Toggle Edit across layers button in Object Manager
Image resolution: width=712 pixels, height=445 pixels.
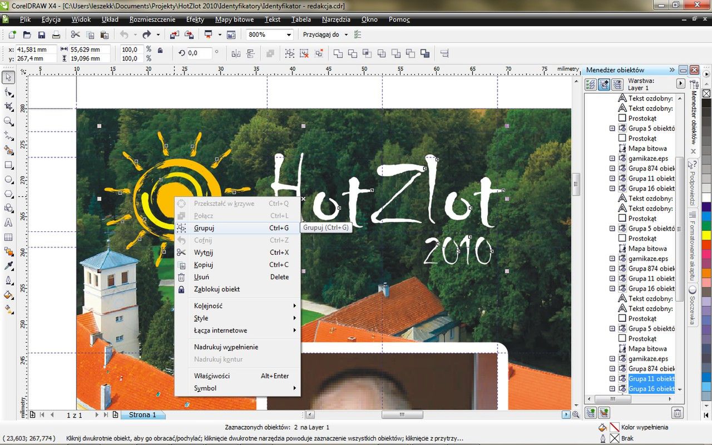(x=603, y=84)
